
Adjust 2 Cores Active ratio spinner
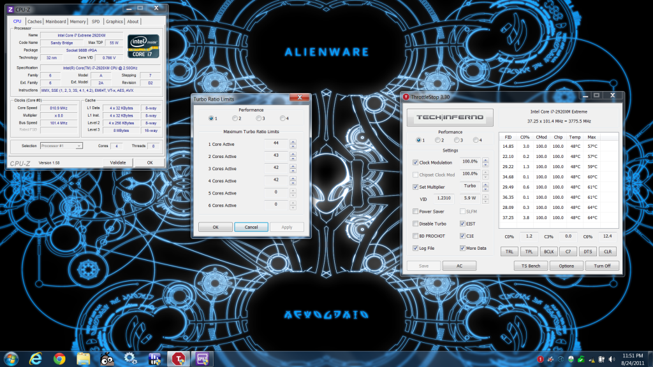293,157
